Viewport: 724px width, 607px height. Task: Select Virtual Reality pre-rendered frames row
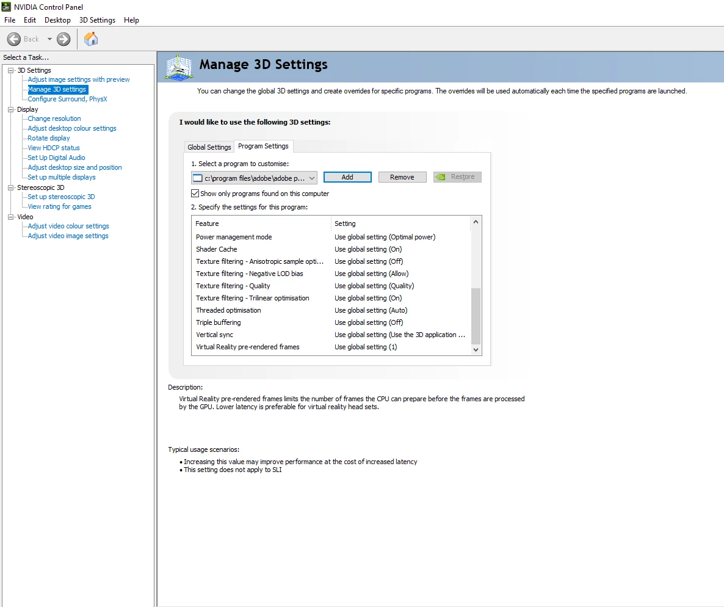coord(331,347)
